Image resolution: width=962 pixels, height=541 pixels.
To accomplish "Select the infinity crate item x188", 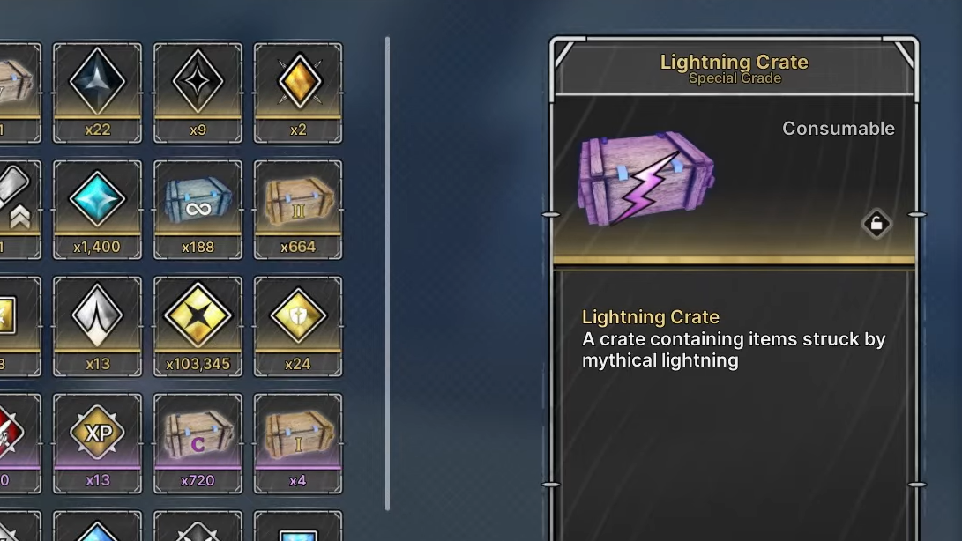I will click(198, 210).
